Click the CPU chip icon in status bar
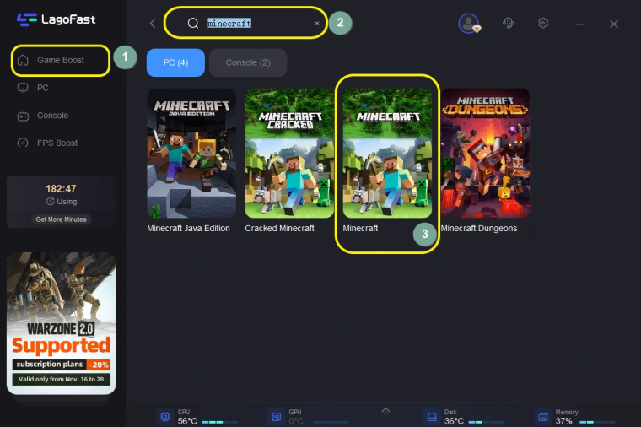 (165, 417)
